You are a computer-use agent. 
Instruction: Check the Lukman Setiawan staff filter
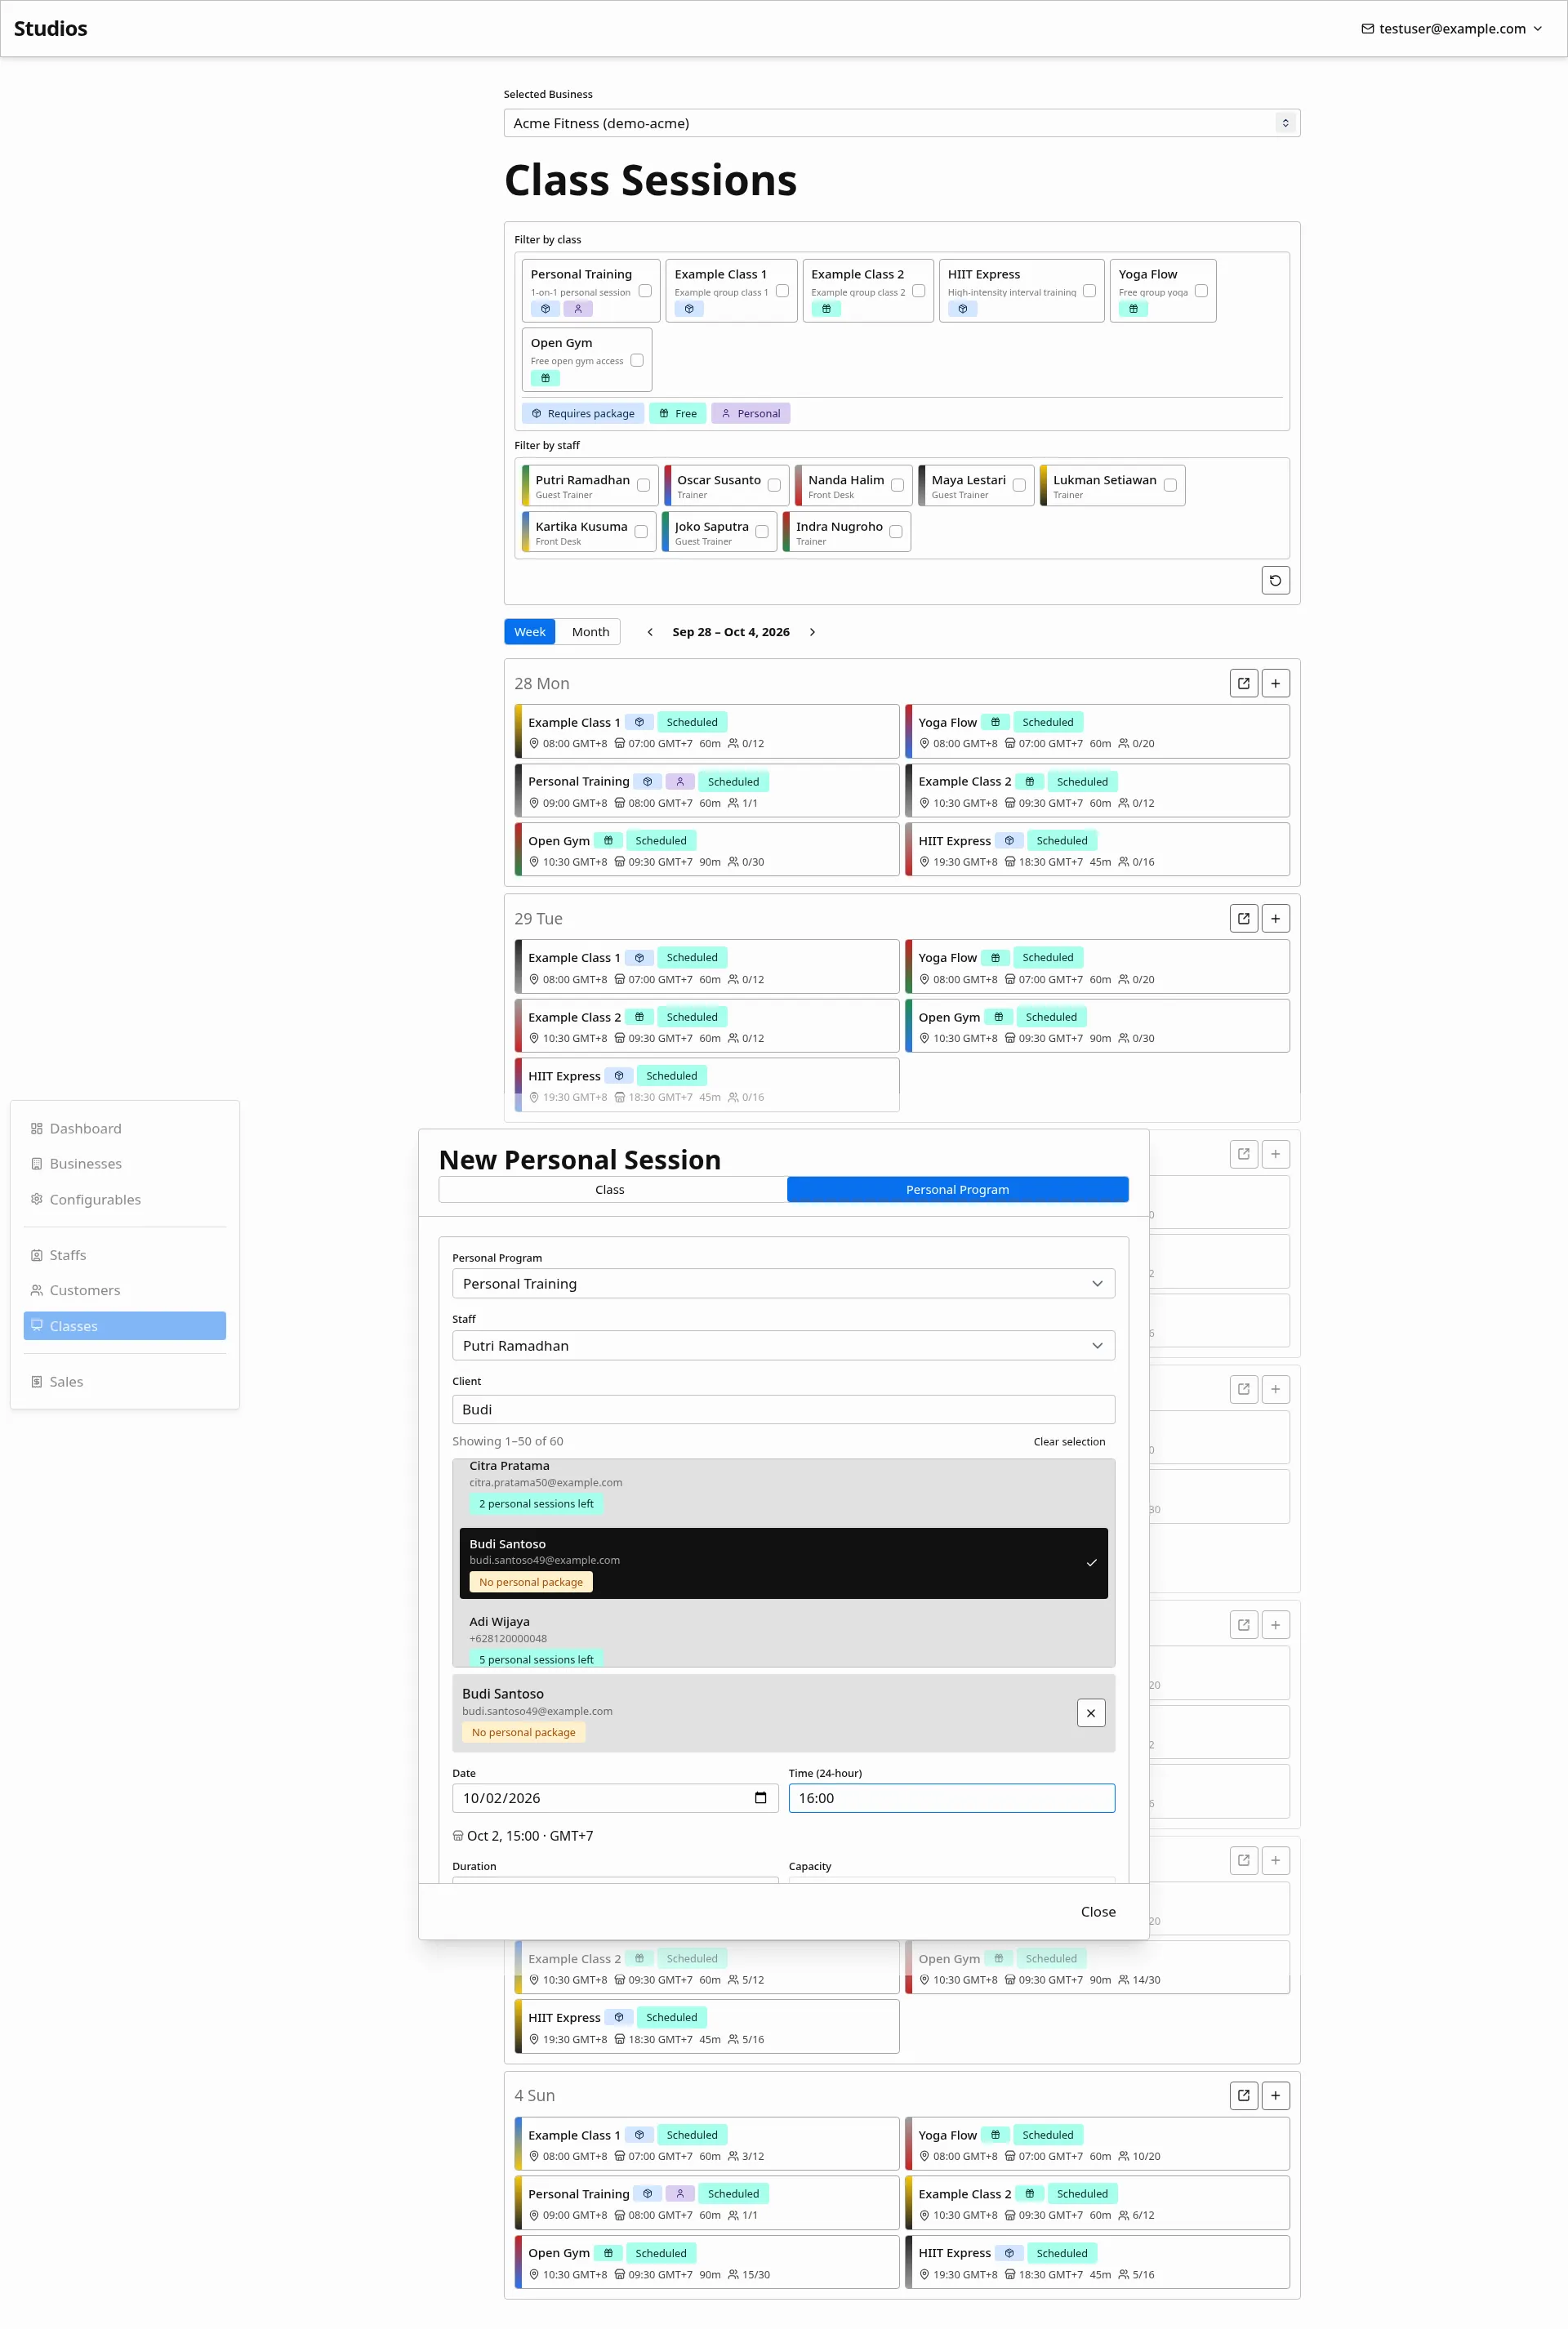pyautogui.click(x=1170, y=485)
